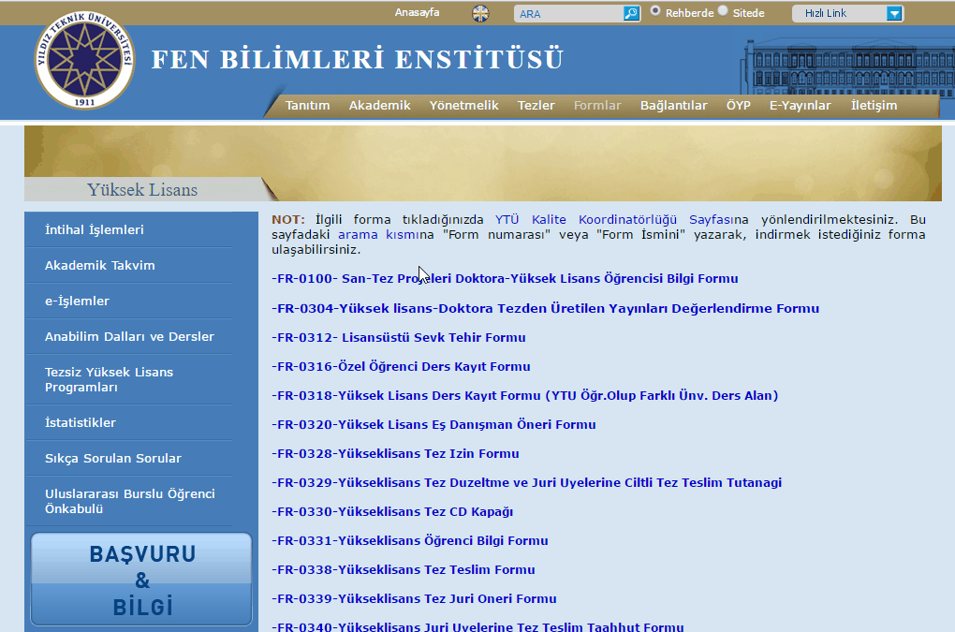Click the search magnifier icon
Screen dimensions: 955x632
pyautogui.click(x=631, y=13)
